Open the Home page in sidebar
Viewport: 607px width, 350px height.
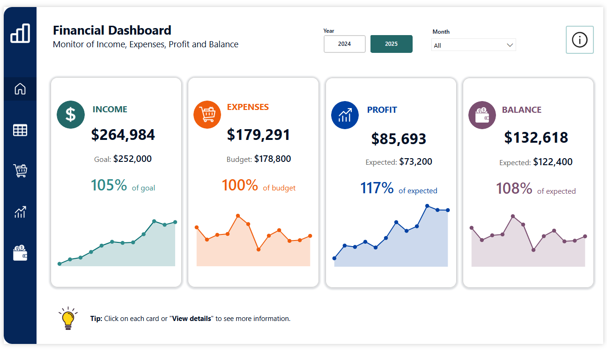point(20,89)
